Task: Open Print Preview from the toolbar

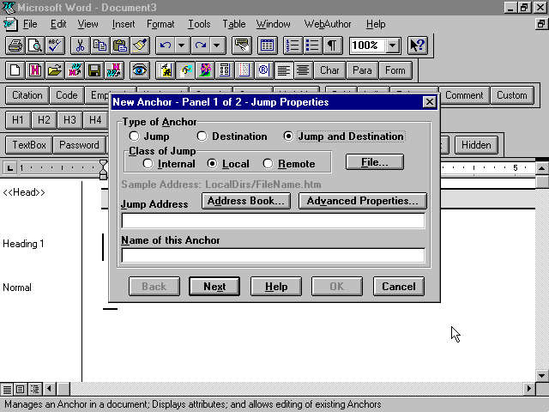Action: tap(34, 45)
